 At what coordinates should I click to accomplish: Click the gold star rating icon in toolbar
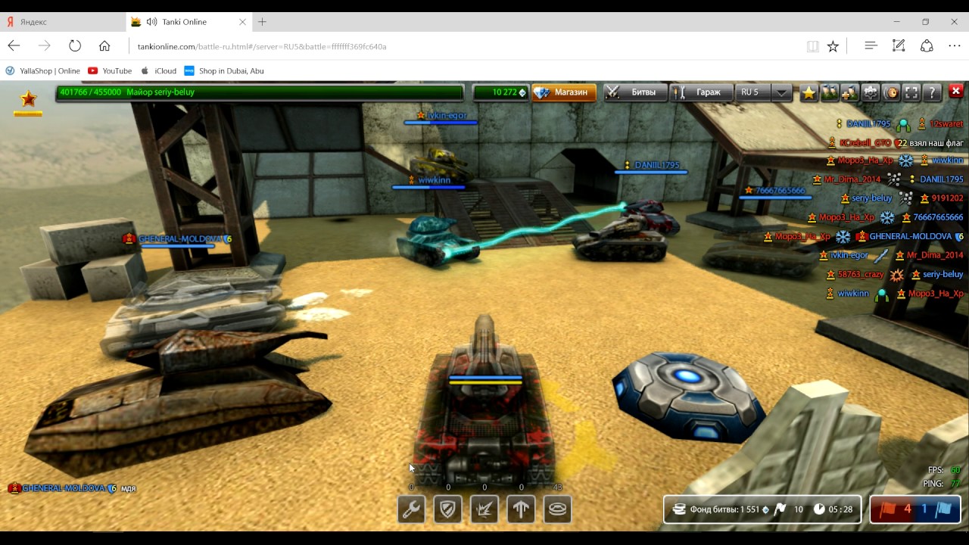coord(809,92)
